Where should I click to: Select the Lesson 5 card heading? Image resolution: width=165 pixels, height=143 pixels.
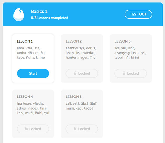pos(74,97)
